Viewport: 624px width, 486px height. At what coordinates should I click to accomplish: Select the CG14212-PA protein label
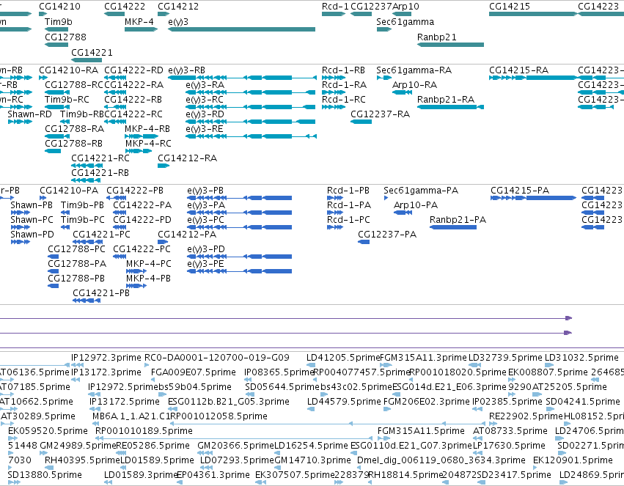tap(187, 235)
